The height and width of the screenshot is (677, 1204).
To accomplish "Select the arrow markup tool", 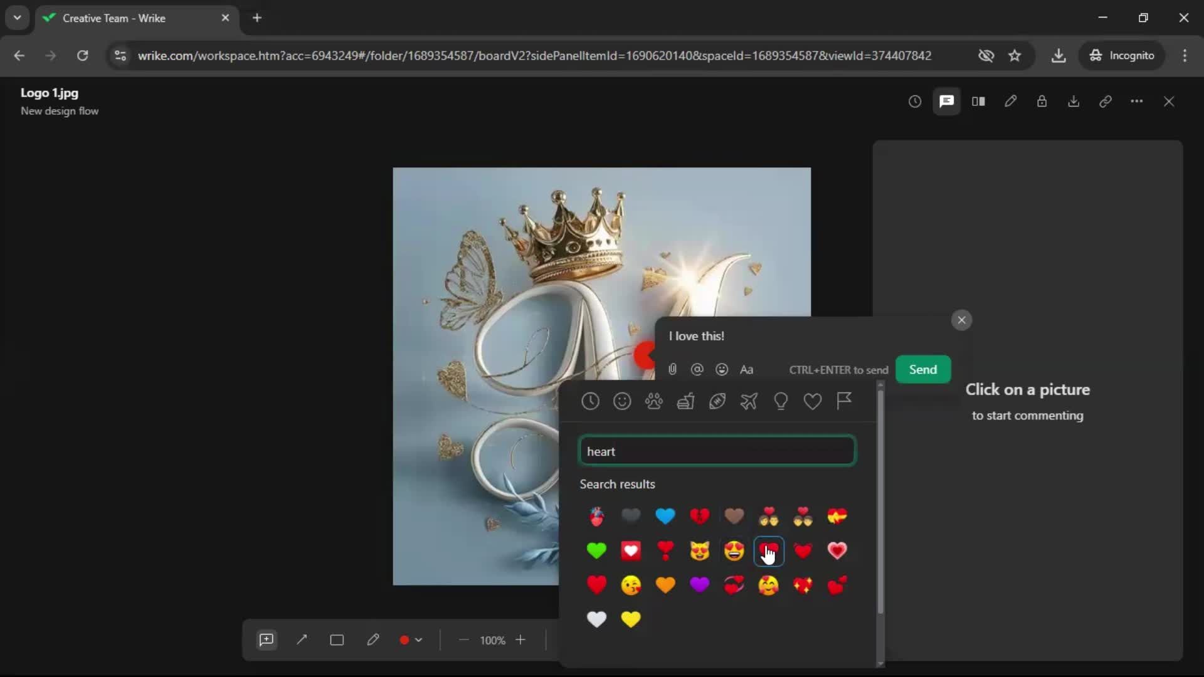I will 302,640.
